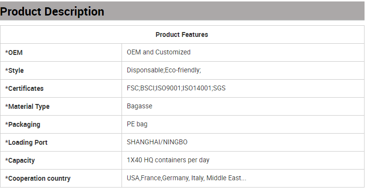Screen dimensions: 366x189
Task: Click the *Cooperation country label
Action: pyautogui.click(x=38, y=178)
